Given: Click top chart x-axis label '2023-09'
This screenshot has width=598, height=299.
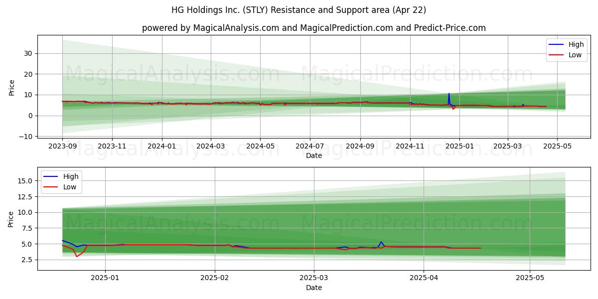Looking at the screenshot, I should click(62, 147).
